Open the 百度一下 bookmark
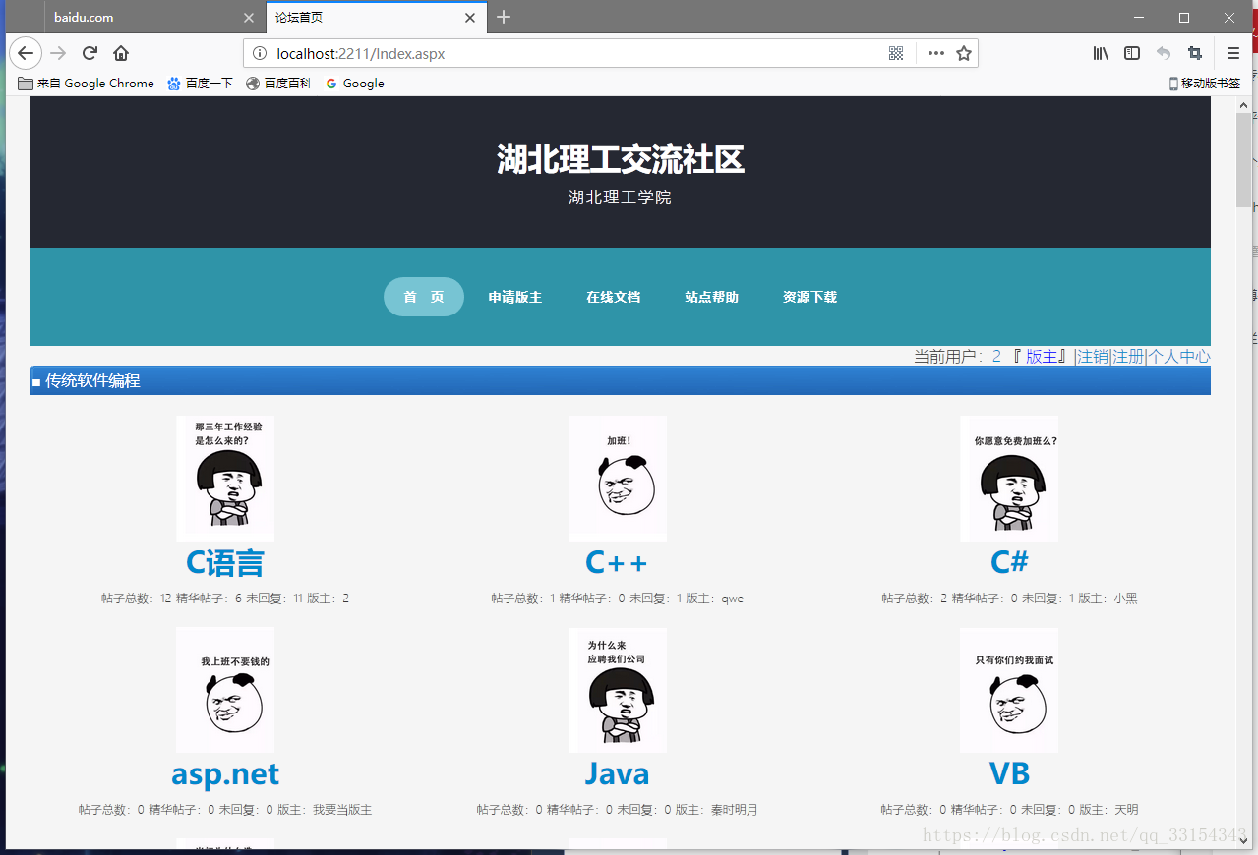Screen dimensions: 1258x855 pyautogui.click(x=200, y=84)
